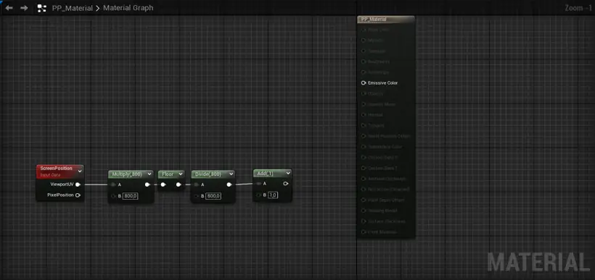Collapse the Add node via its chevron
The width and height of the screenshot is (595, 280).
click(x=287, y=173)
